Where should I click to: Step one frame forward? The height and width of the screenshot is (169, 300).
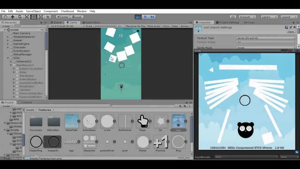coord(152,17)
